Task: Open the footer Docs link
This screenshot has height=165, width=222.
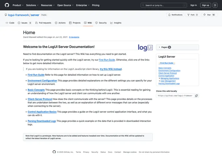Action: [110, 152]
